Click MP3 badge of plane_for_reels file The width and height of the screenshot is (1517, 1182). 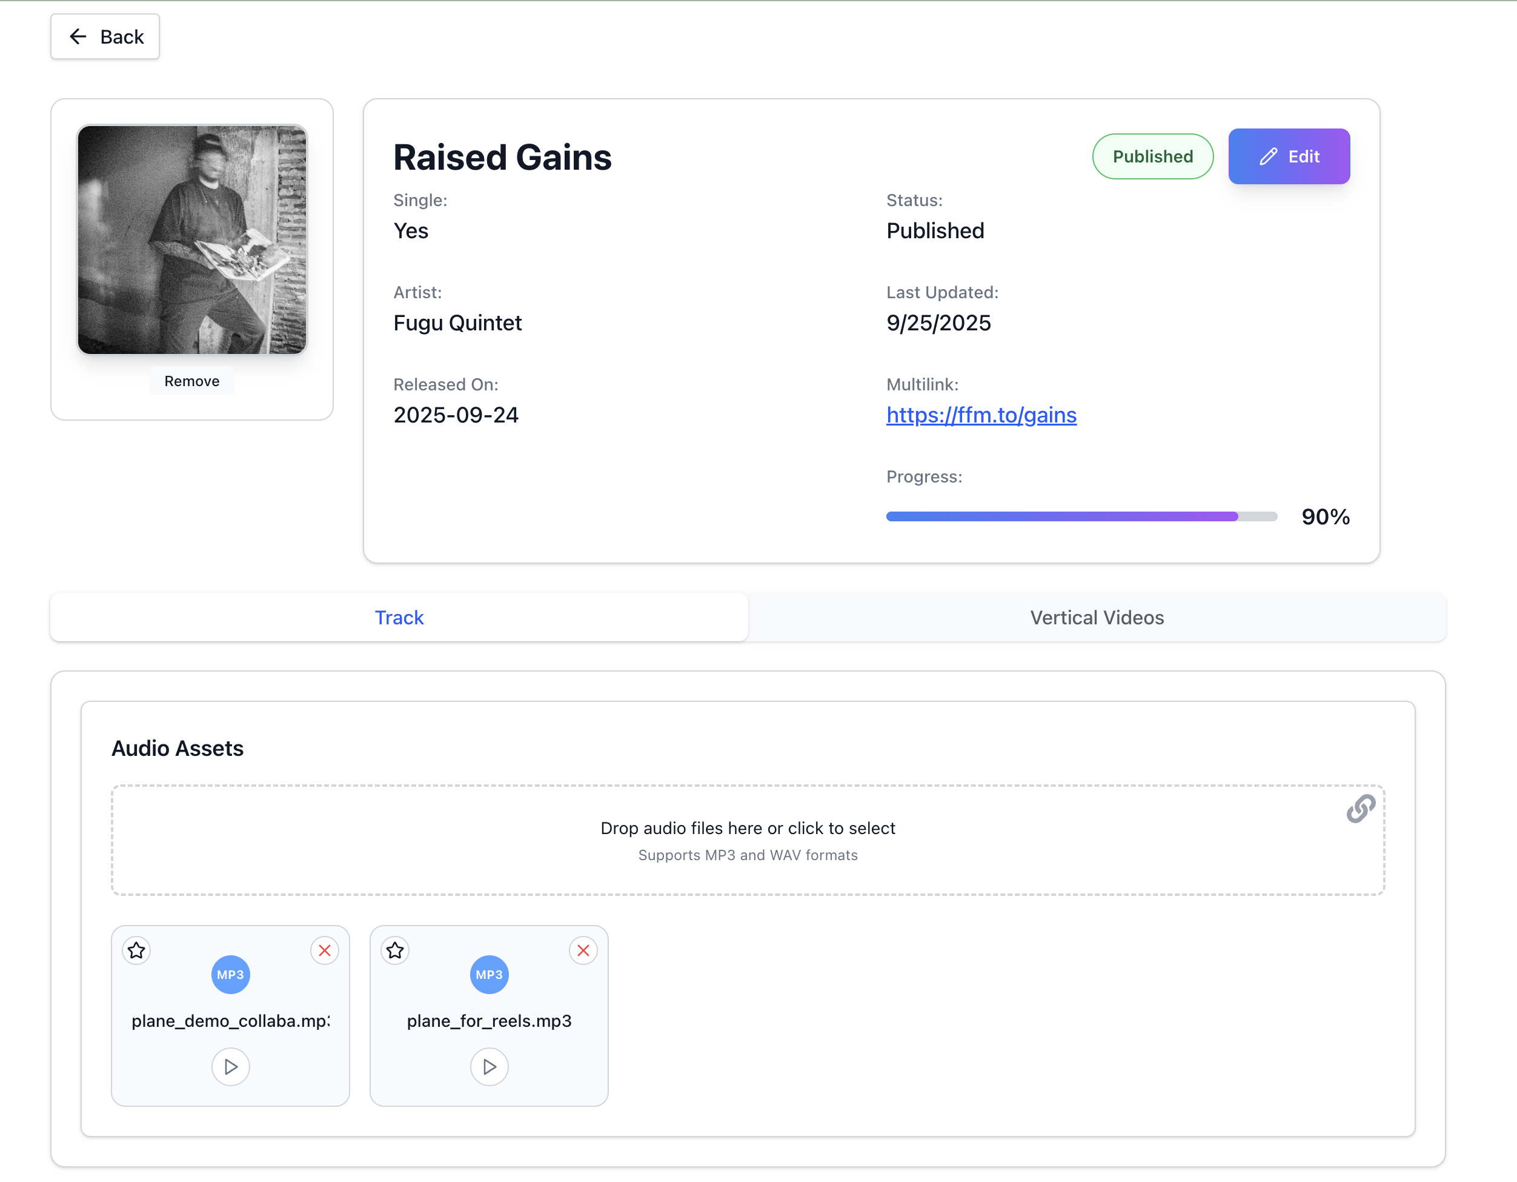[489, 974]
